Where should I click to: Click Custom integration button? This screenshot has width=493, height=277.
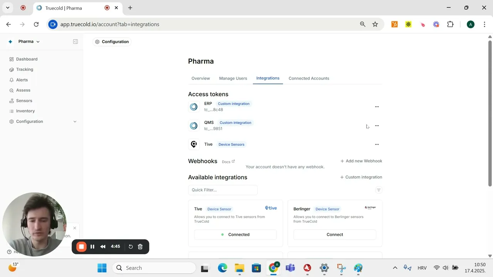pos(361,177)
